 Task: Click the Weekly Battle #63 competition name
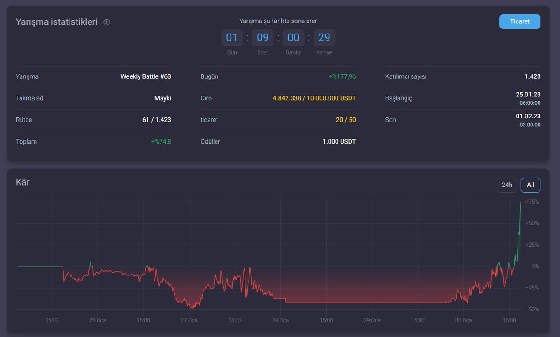(146, 76)
